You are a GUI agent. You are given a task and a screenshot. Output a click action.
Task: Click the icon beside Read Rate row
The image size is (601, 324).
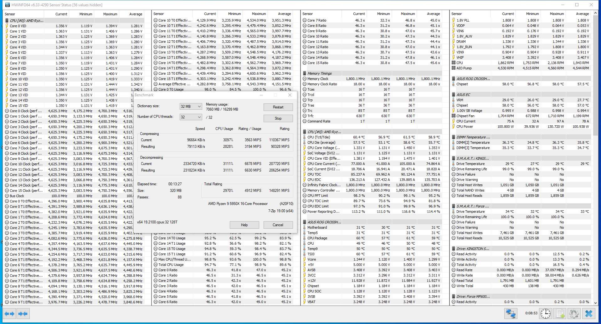pos(453,270)
